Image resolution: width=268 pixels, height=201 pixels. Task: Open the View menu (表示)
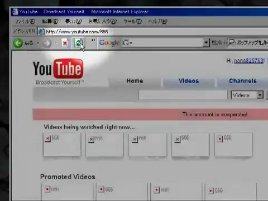click(x=73, y=21)
